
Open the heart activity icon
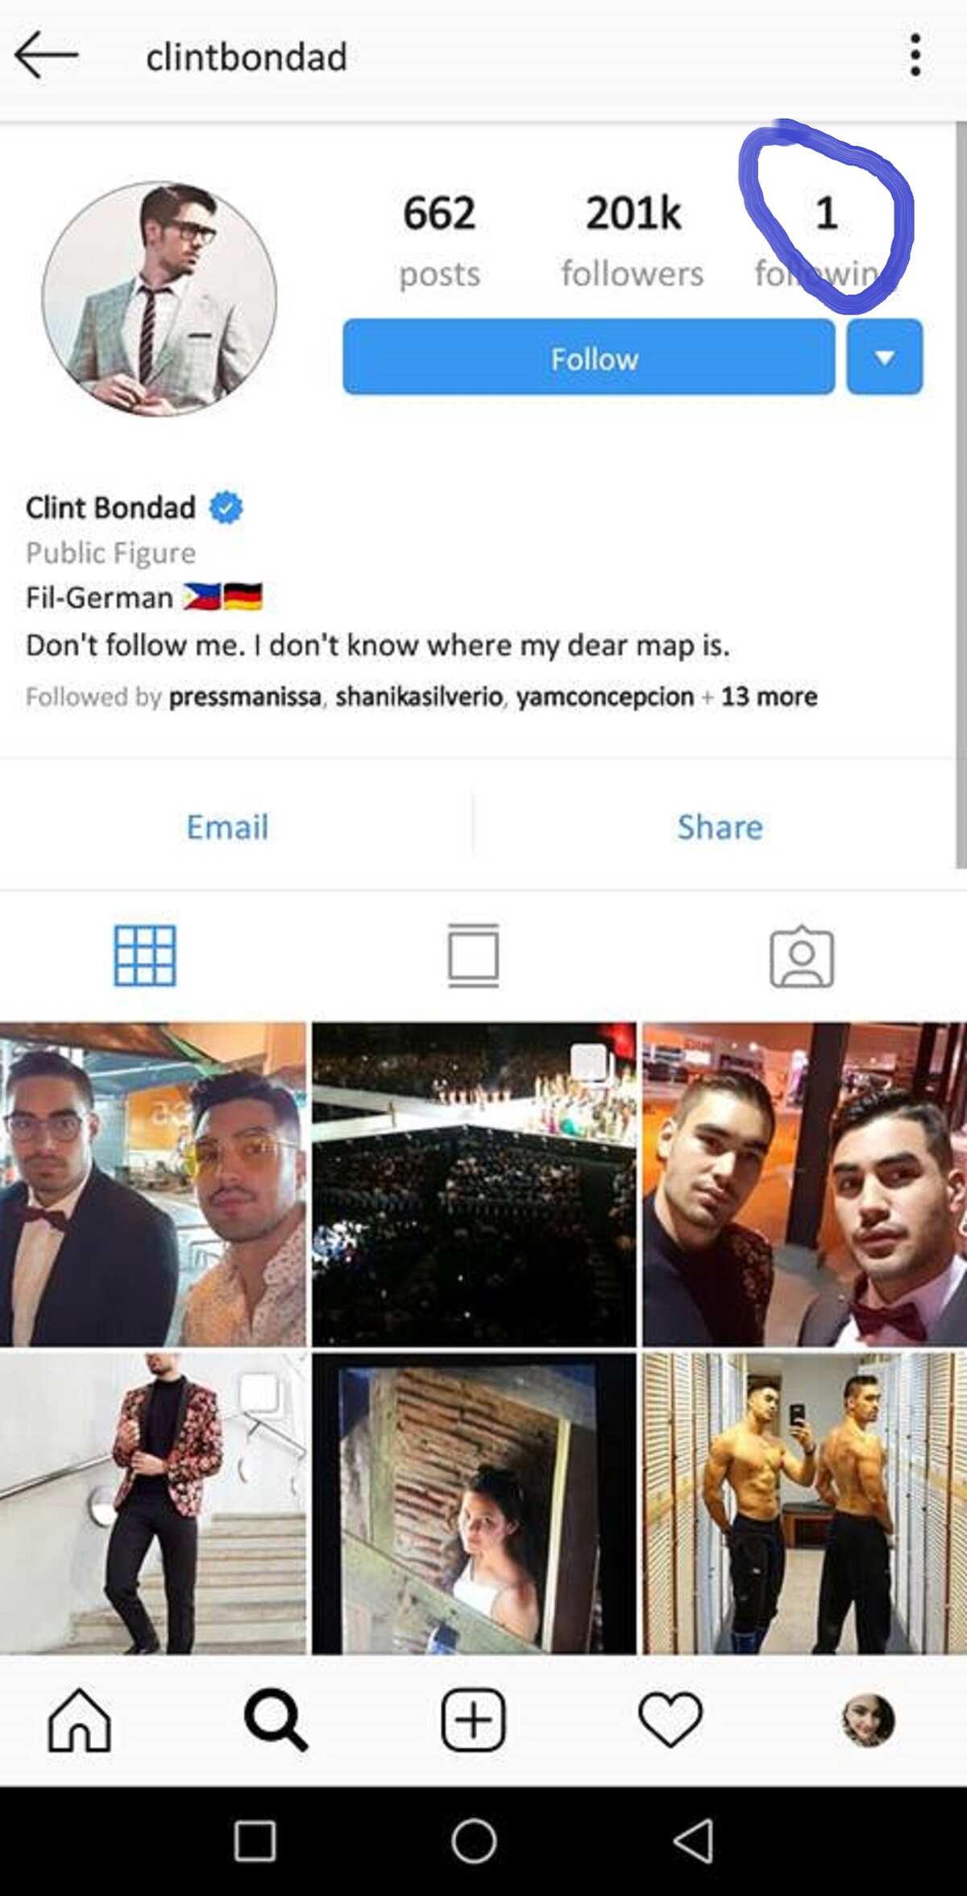pyautogui.click(x=670, y=1720)
